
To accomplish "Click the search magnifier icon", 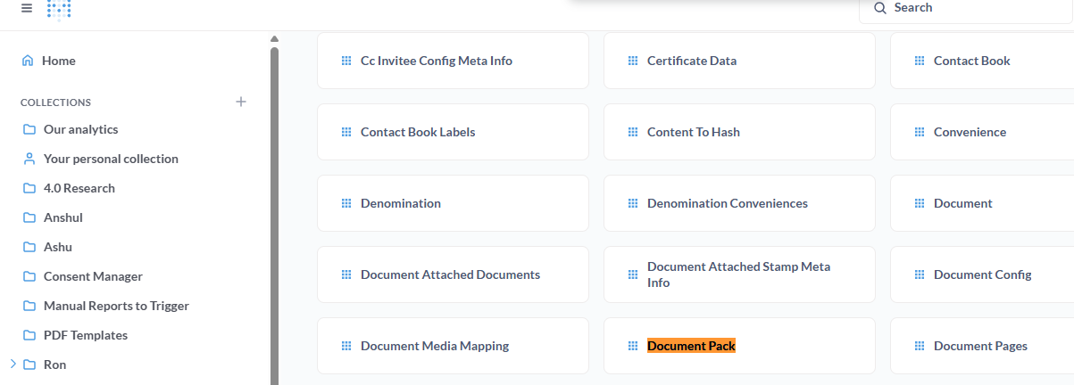I will pyautogui.click(x=880, y=8).
